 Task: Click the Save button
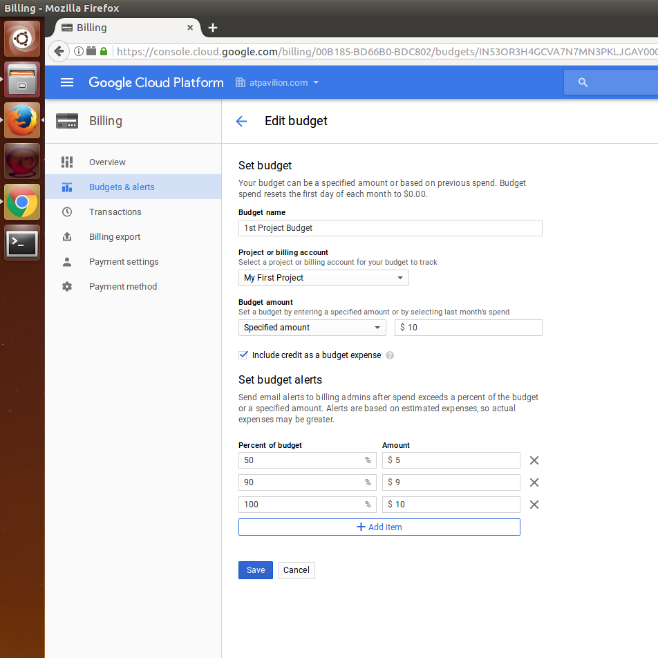pos(256,570)
